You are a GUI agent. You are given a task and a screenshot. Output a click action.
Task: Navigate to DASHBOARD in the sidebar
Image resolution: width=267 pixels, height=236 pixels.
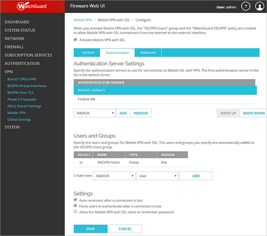click(x=17, y=22)
